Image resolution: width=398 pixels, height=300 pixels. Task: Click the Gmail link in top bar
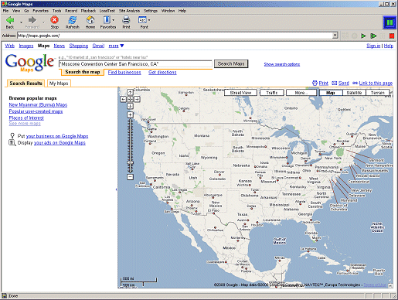98,46
